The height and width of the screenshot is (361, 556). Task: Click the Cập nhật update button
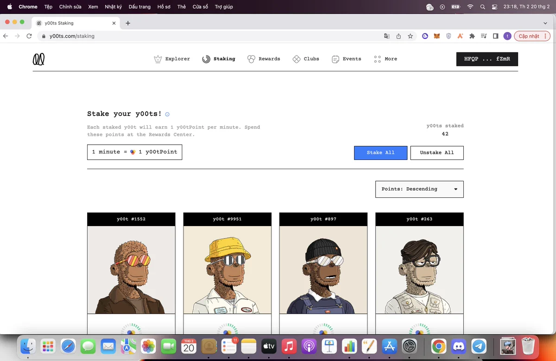coord(532,36)
